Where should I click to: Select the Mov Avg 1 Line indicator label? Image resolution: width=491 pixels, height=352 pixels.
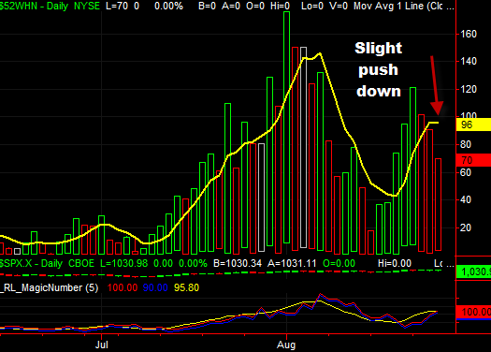(x=397, y=6)
